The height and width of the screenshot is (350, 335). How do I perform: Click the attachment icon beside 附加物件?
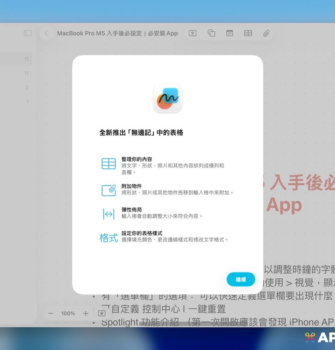coord(108,190)
